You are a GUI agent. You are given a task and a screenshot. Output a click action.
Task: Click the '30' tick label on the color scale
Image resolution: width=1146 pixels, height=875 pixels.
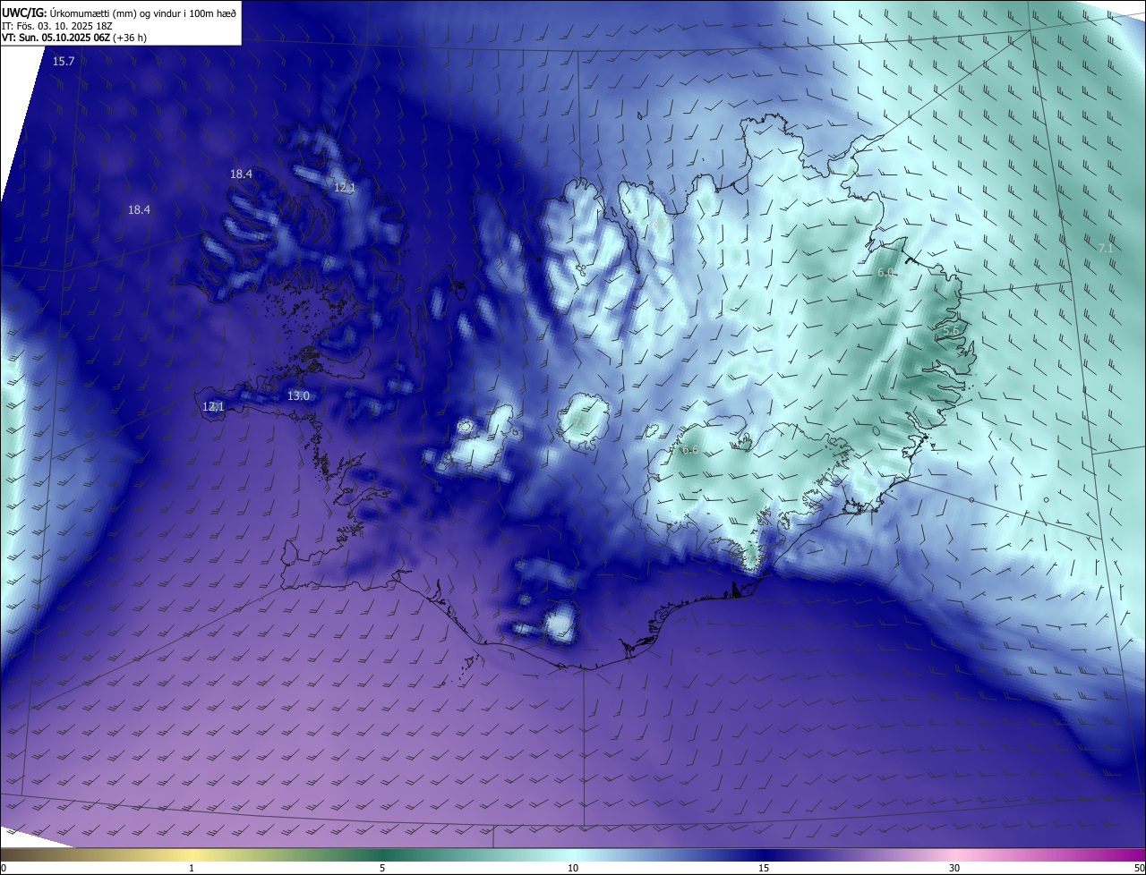point(954,868)
